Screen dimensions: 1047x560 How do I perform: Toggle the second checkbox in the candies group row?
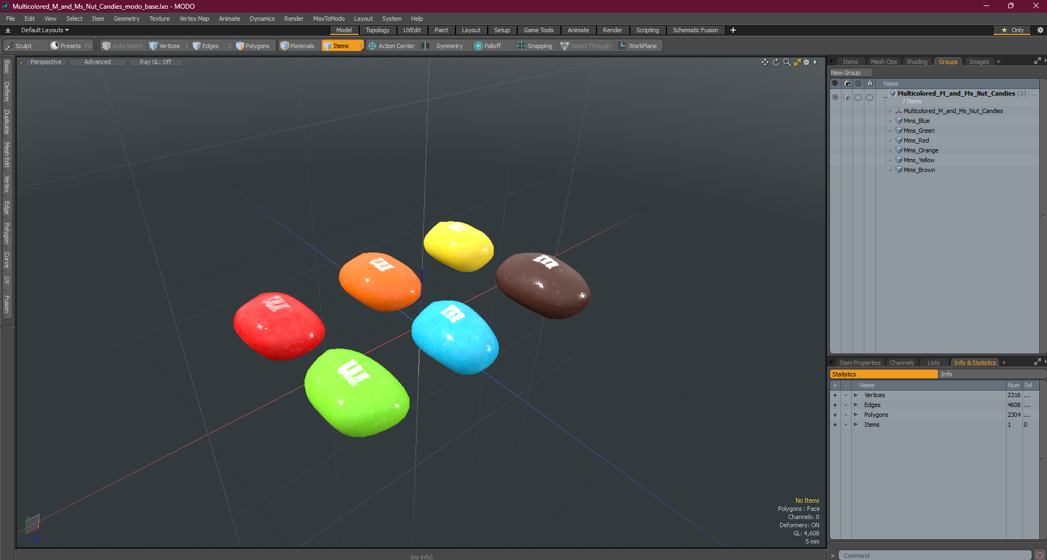[x=870, y=97]
